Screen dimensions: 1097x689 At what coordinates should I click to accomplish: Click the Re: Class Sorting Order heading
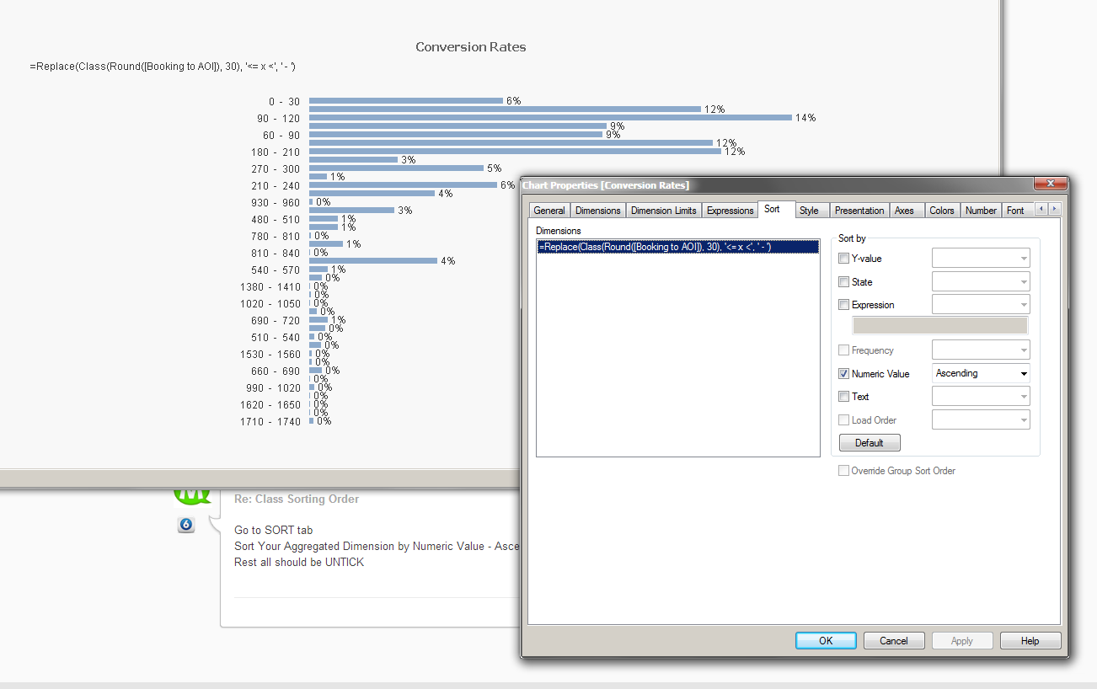click(x=297, y=499)
